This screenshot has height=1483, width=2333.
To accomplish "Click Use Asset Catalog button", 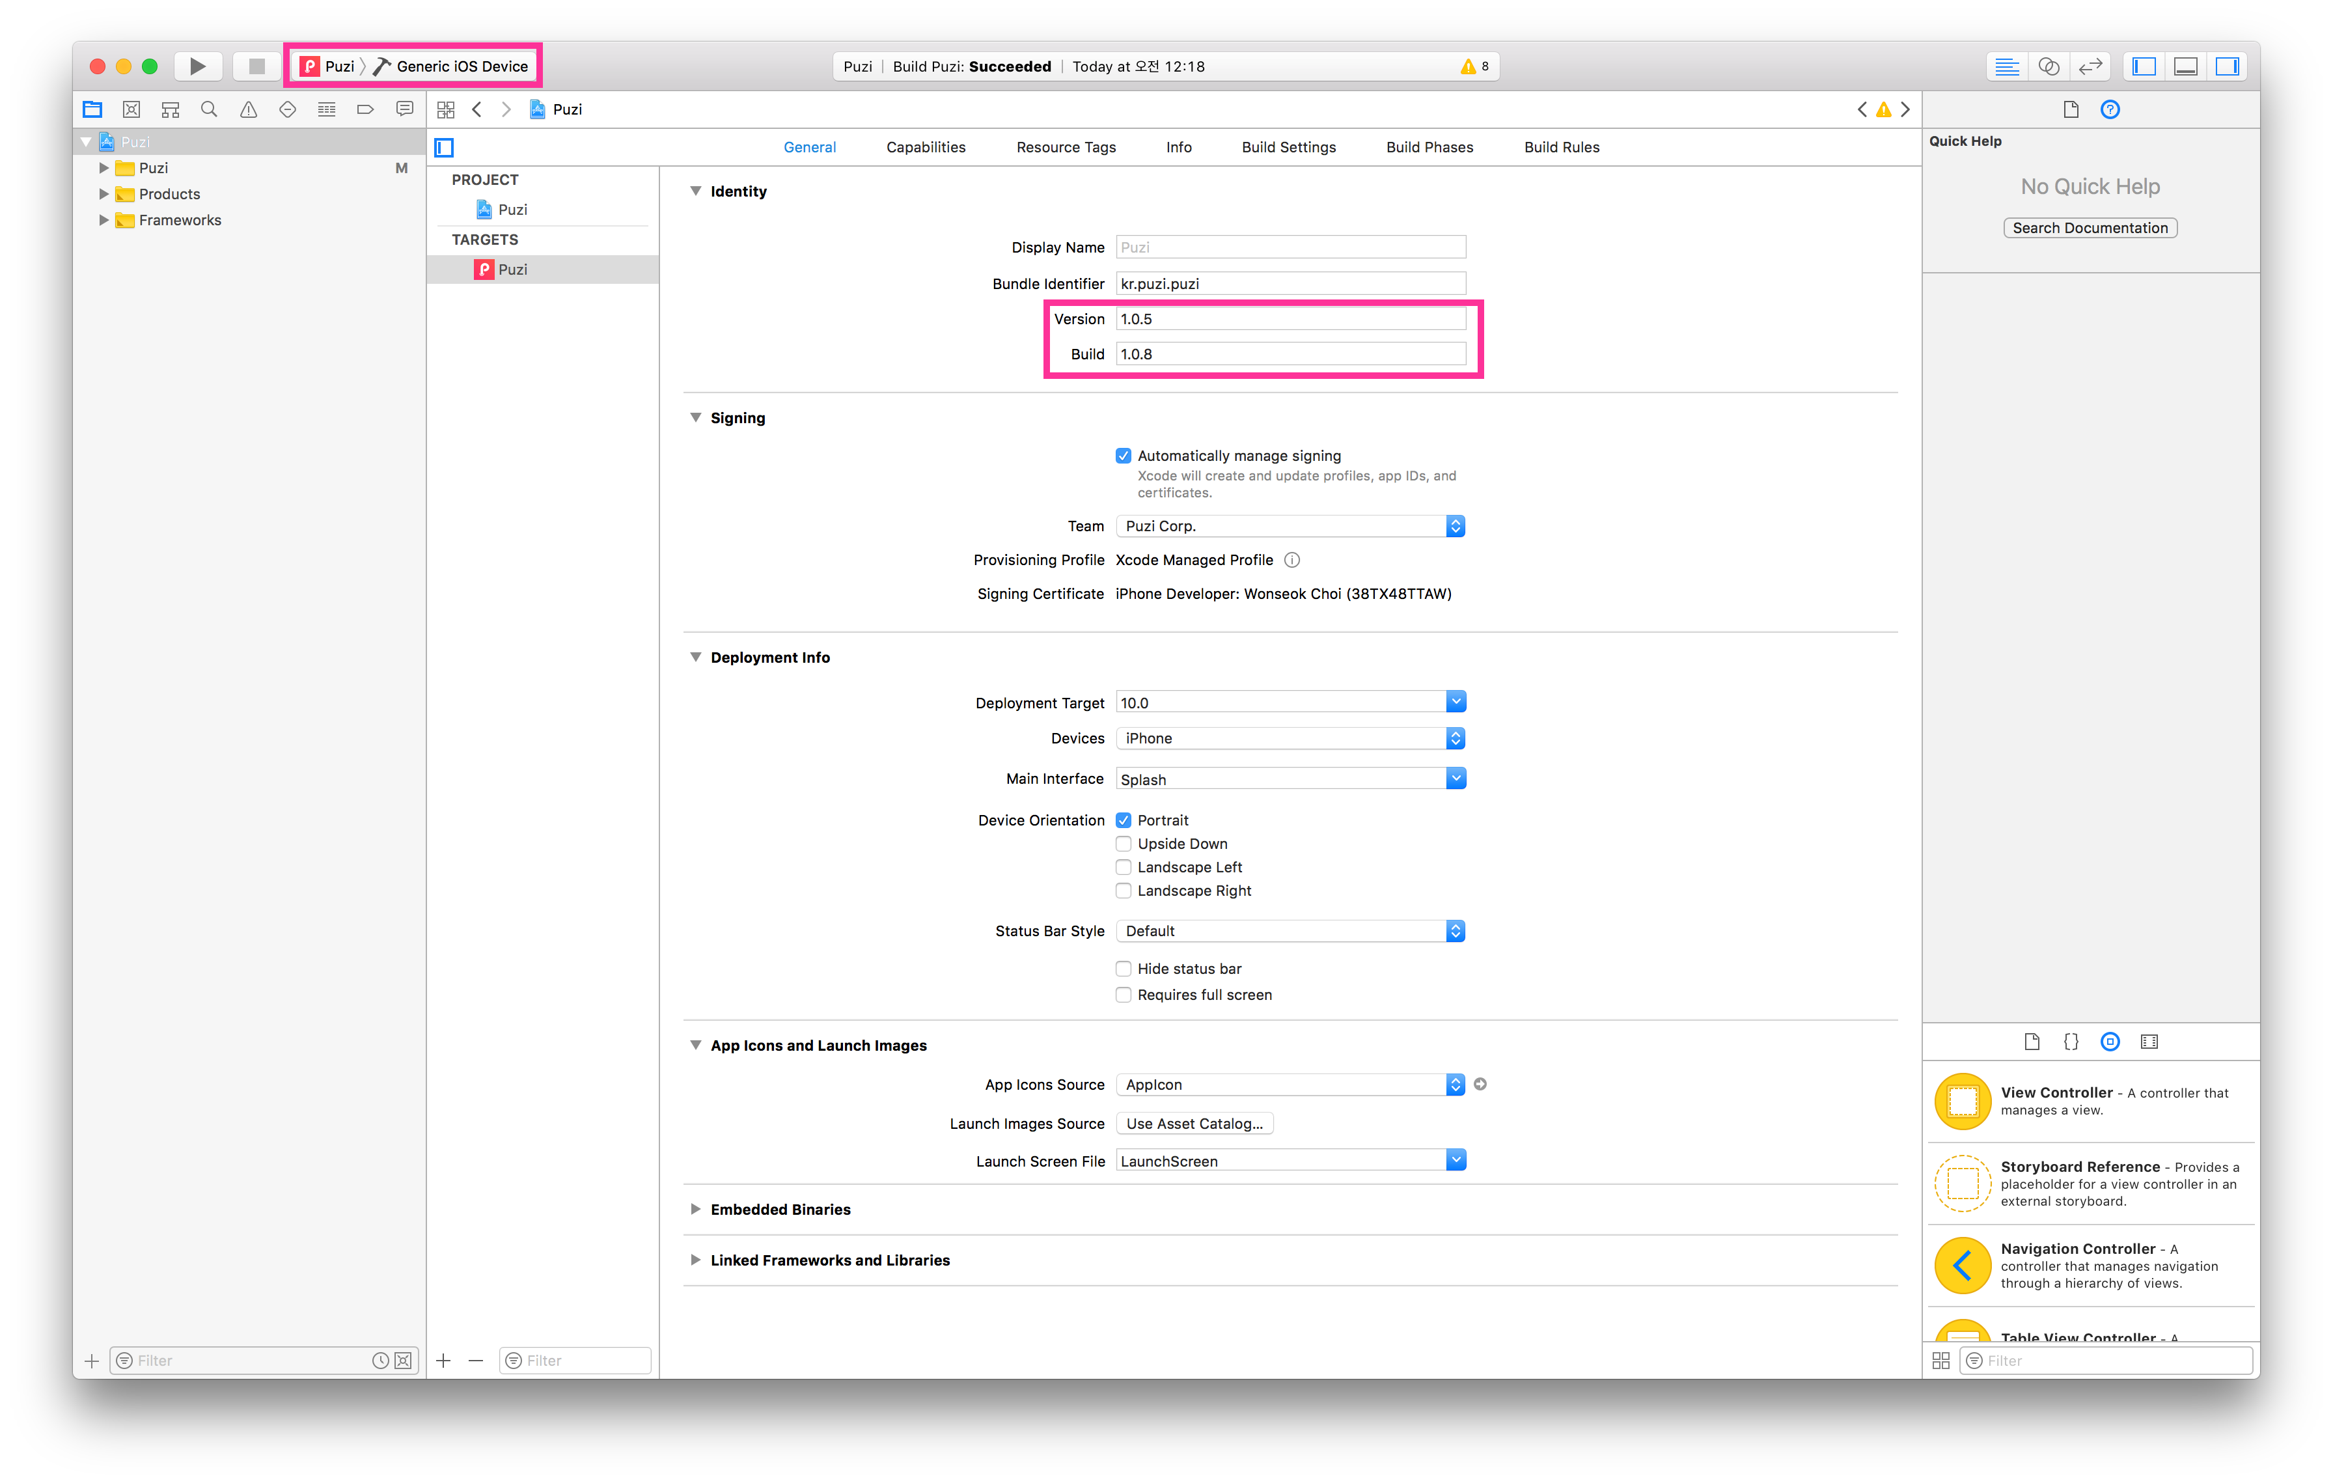I will [x=1194, y=1124].
